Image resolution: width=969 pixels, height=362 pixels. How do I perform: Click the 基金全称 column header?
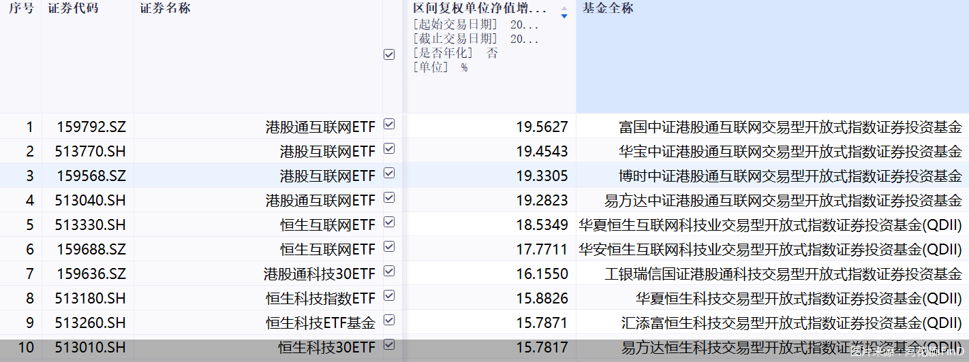tap(608, 9)
